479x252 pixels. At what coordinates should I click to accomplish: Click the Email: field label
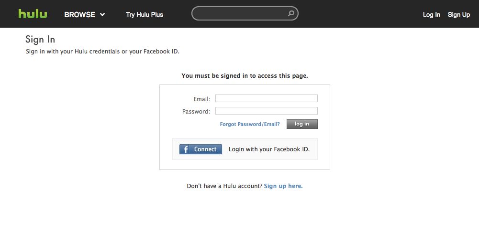pyautogui.click(x=201, y=99)
